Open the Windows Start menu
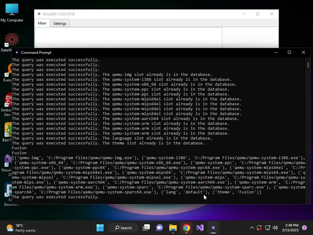The image size is (313, 235). [x=100, y=228]
